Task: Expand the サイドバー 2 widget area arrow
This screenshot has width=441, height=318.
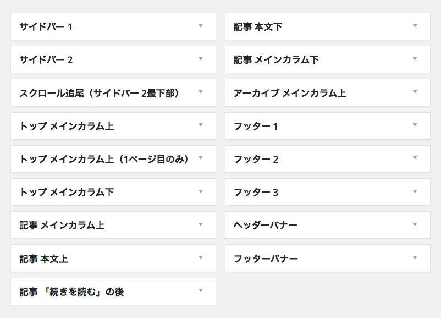Action: coord(201,59)
